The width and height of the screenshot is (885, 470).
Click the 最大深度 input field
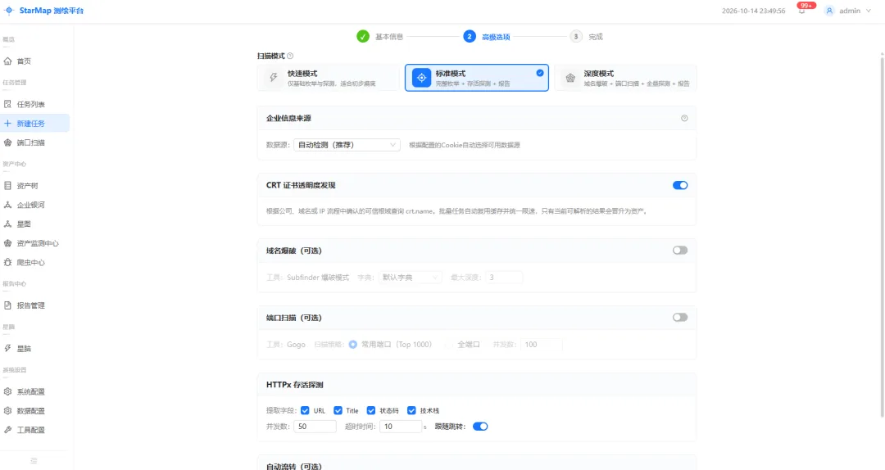[504, 278]
